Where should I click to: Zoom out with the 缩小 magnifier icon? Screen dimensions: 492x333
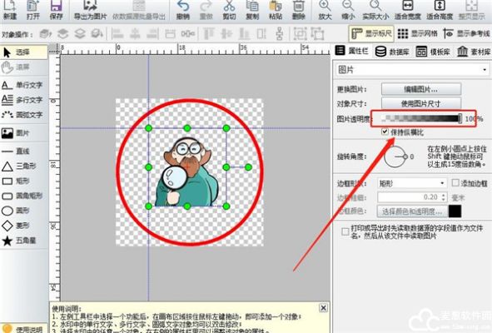coord(348,10)
